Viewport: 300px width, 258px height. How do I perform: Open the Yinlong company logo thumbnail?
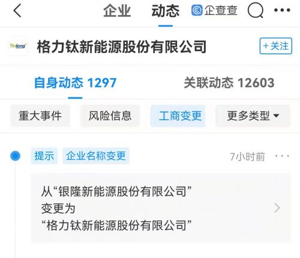[x=18, y=46]
